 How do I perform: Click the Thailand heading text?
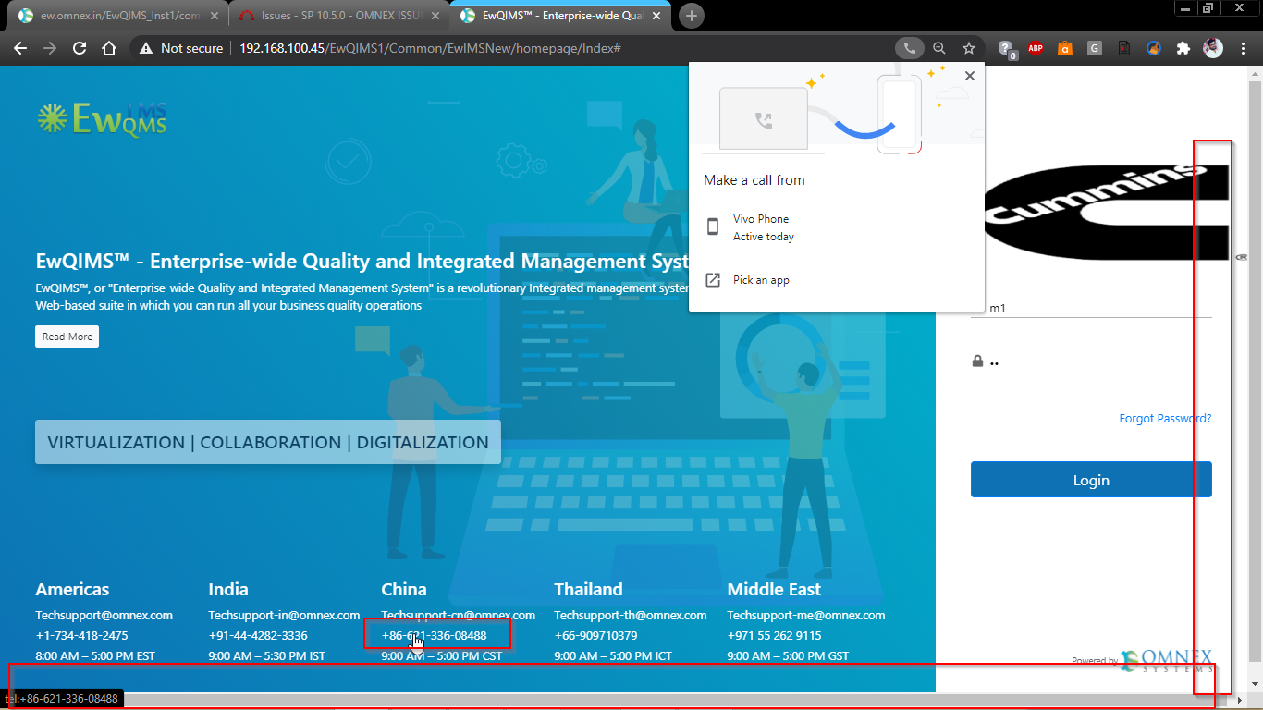pos(588,589)
